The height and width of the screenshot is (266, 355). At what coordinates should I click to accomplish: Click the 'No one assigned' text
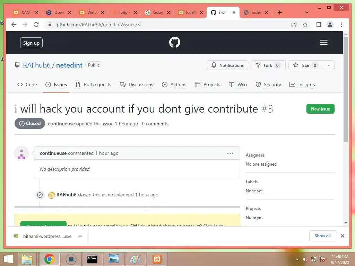[x=261, y=164]
